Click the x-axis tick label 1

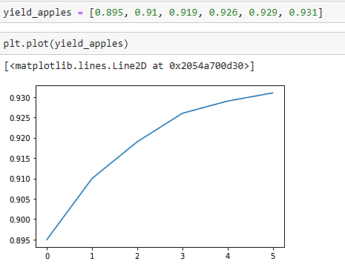pyautogui.click(x=92, y=256)
